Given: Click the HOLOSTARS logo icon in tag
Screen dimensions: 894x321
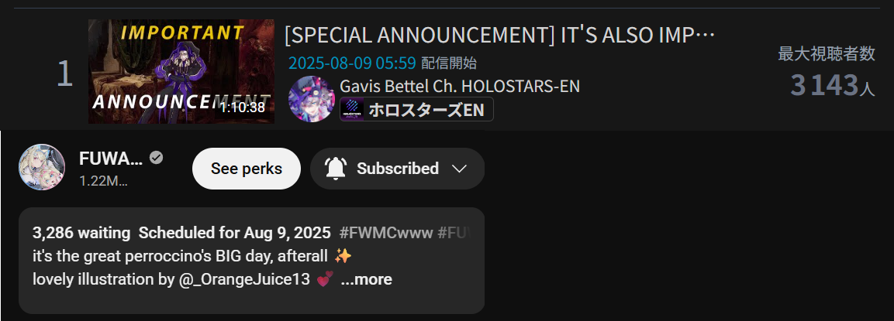Looking at the screenshot, I should pyautogui.click(x=352, y=109).
